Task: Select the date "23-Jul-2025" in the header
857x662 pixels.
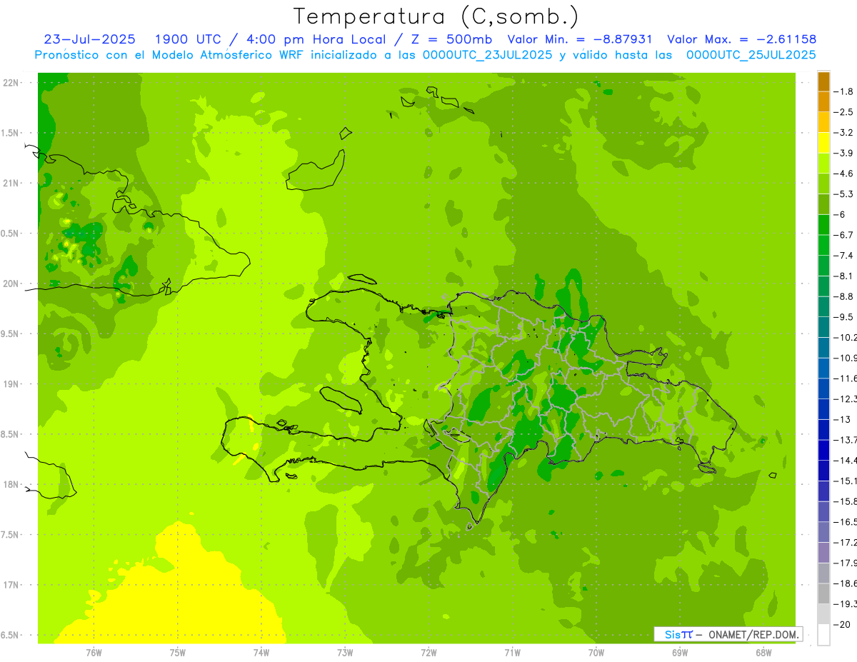Action: (89, 39)
